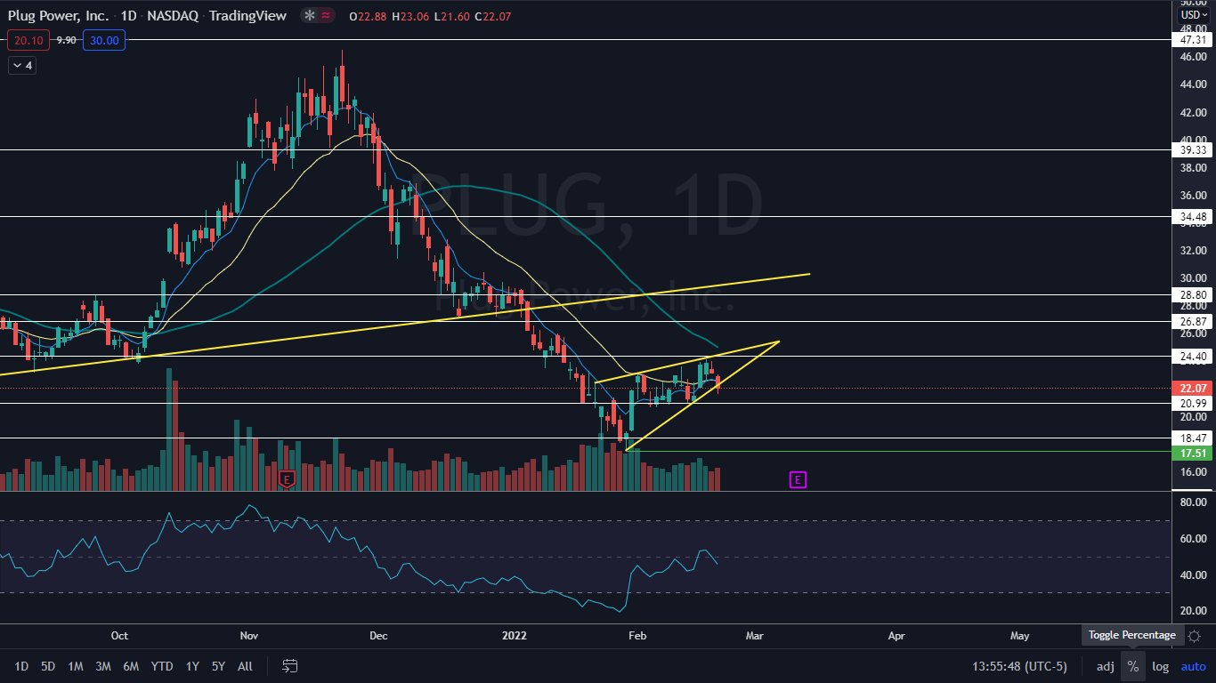
Task: Select the YTD time range
Action: pyautogui.click(x=162, y=666)
